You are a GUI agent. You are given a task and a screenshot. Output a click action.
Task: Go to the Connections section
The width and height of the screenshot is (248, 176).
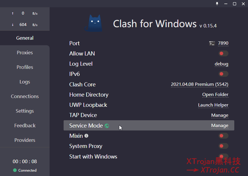pyautogui.click(x=25, y=96)
